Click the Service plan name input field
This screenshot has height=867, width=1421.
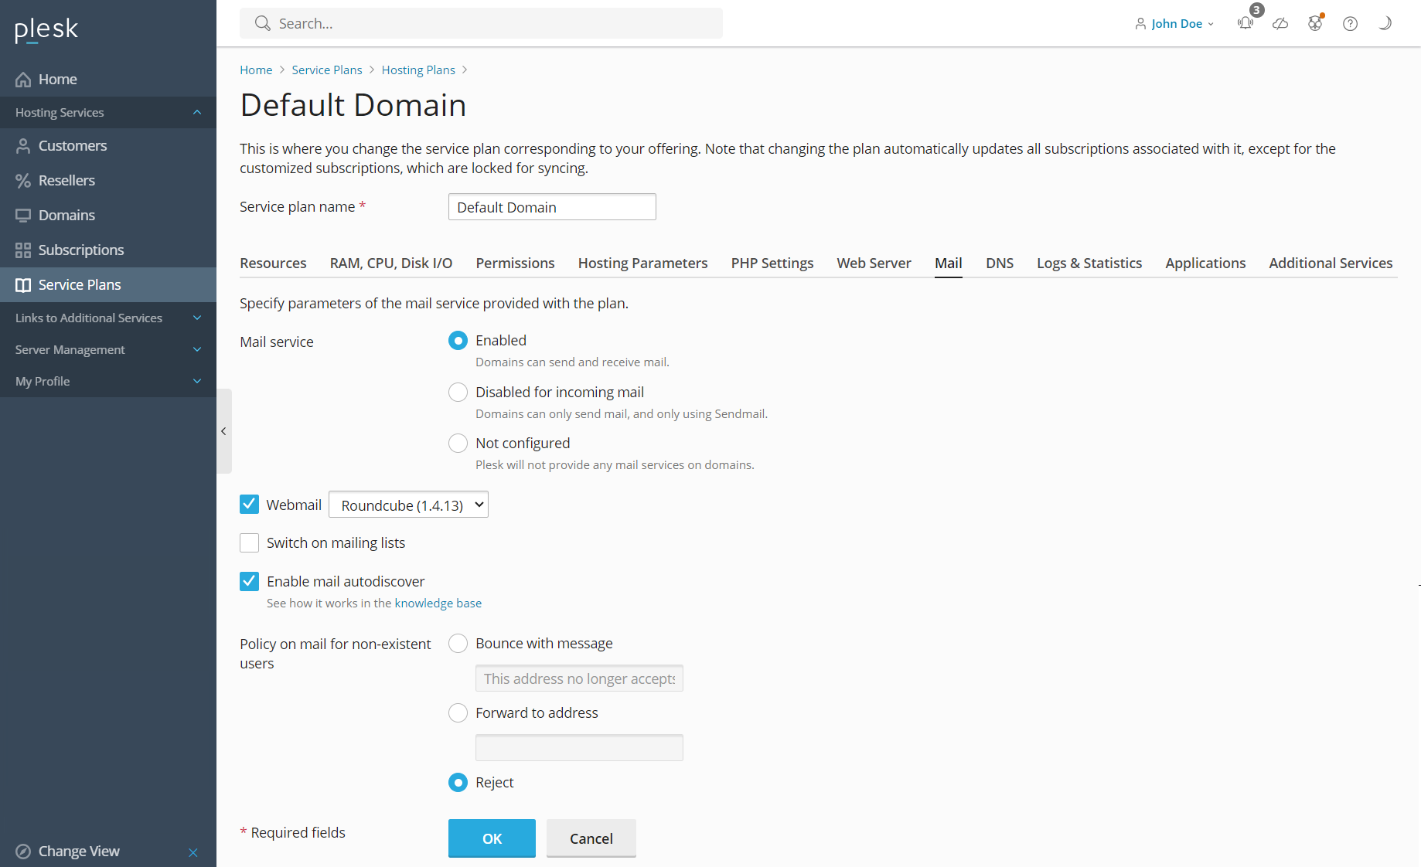(551, 206)
